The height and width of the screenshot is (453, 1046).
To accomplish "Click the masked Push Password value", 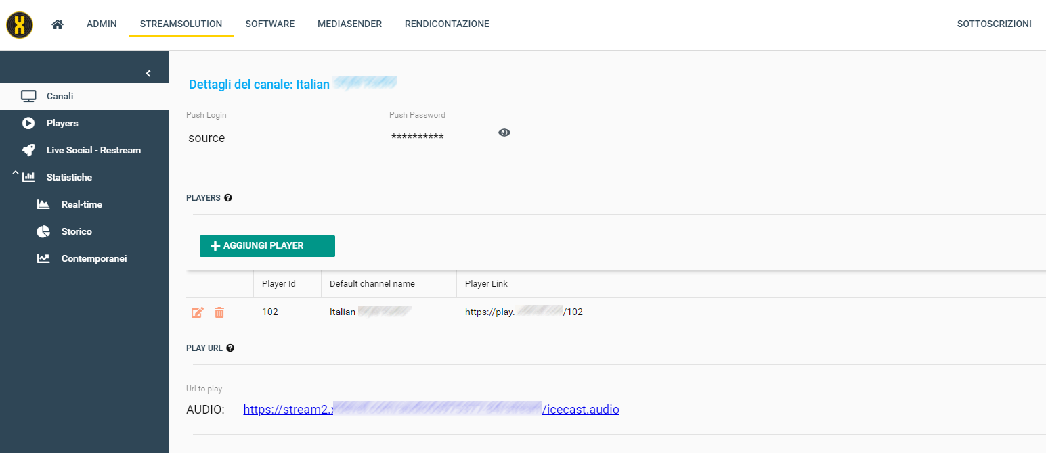I will pos(417,137).
